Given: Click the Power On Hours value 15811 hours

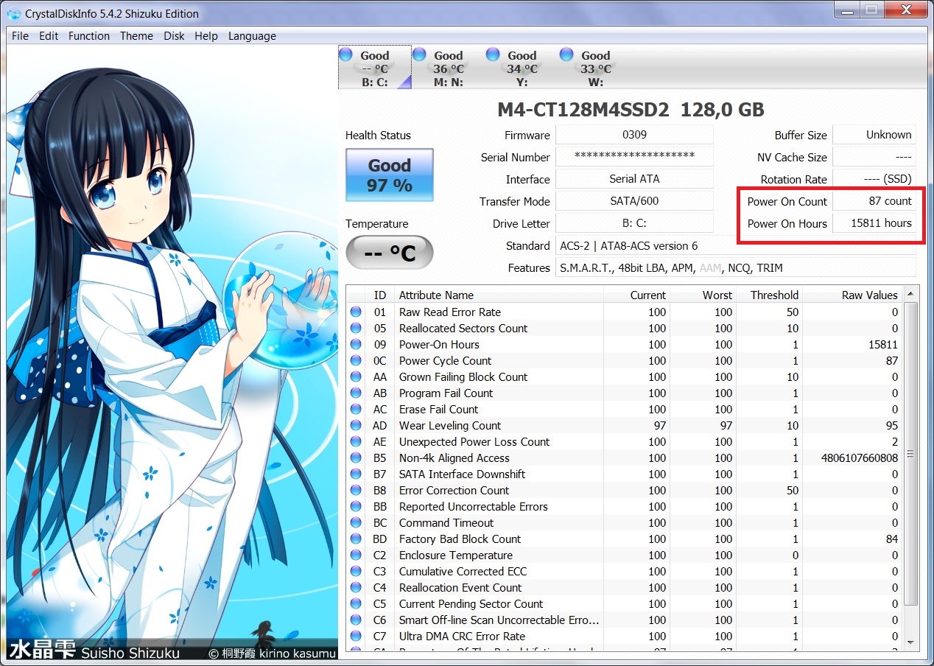Looking at the screenshot, I should [x=874, y=223].
